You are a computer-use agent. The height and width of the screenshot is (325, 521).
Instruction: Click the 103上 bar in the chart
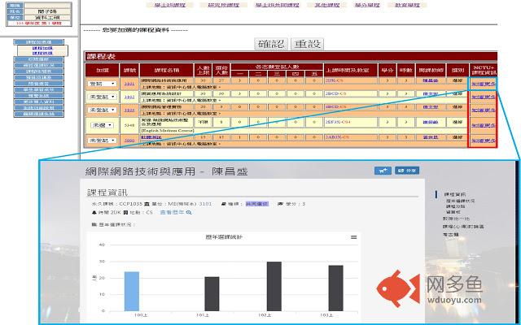coord(336,288)
